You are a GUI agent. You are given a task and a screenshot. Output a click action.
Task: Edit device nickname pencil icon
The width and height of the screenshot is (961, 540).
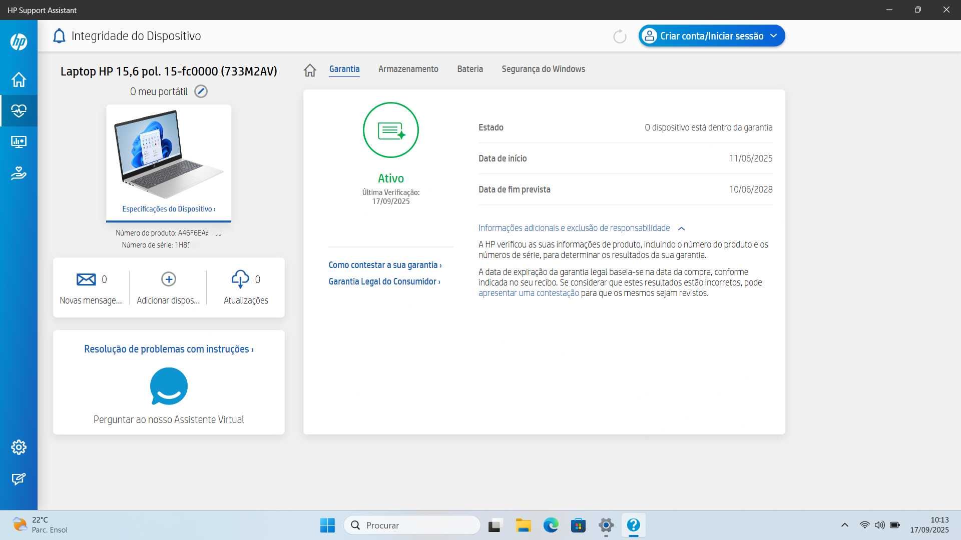tap(201, 91)
